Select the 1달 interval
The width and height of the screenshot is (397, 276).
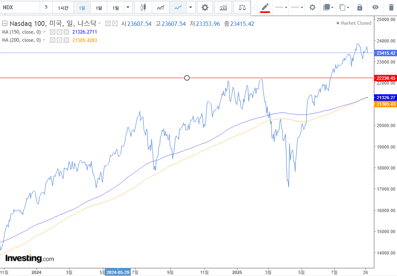(x=99, y=8)
